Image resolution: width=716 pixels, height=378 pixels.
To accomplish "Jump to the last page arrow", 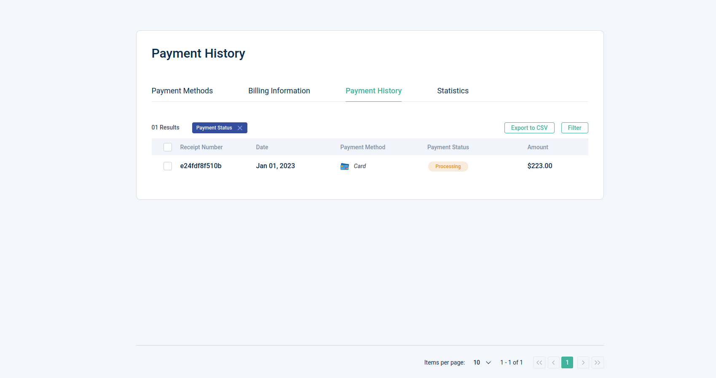I will click(x=598, y=362).
